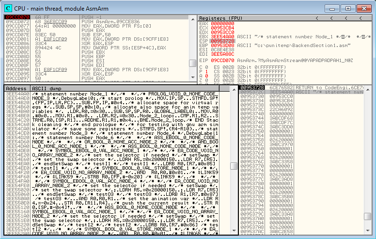Select ESI register value 0C8E4E38

pyautogui.click(x=222, y=49)
